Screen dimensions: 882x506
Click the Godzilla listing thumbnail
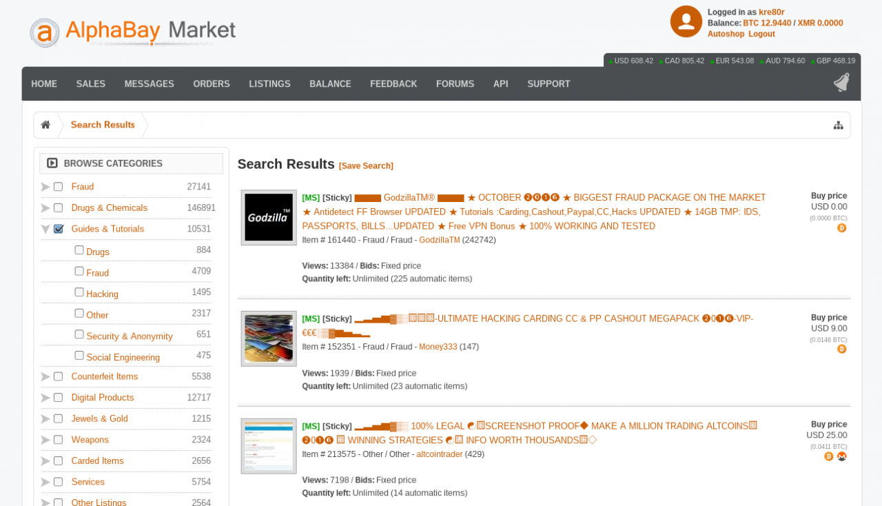268,217
